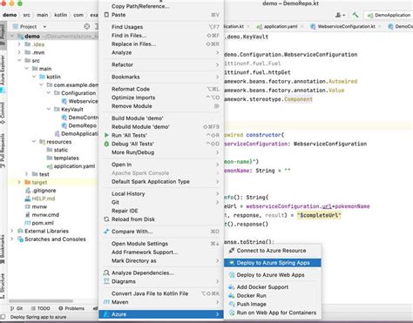Screen dimensions: 413x323
Task: Open the Analyze submenu
Action: [161, 52]
